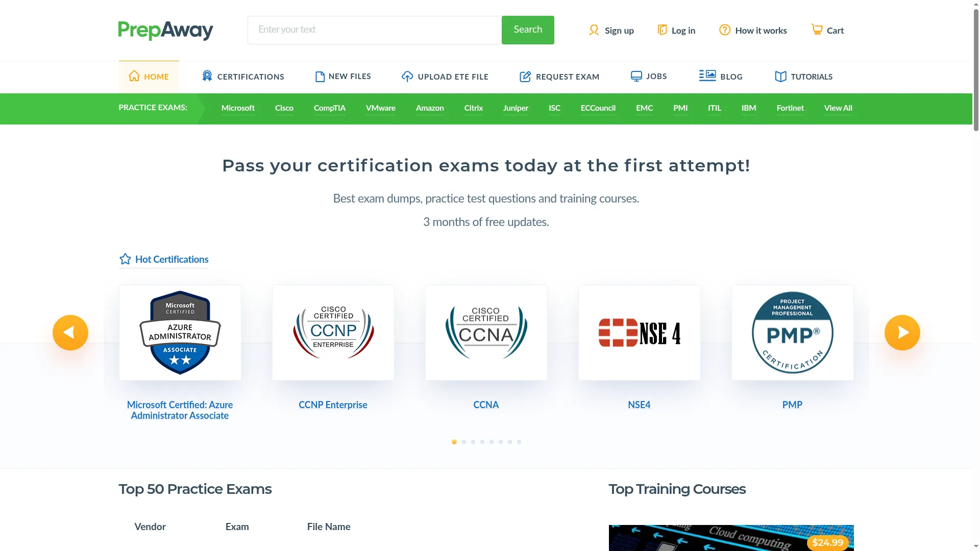980x551 pixels.
Task: Open the TUTORIALS menu item
Action: [804, 77]
